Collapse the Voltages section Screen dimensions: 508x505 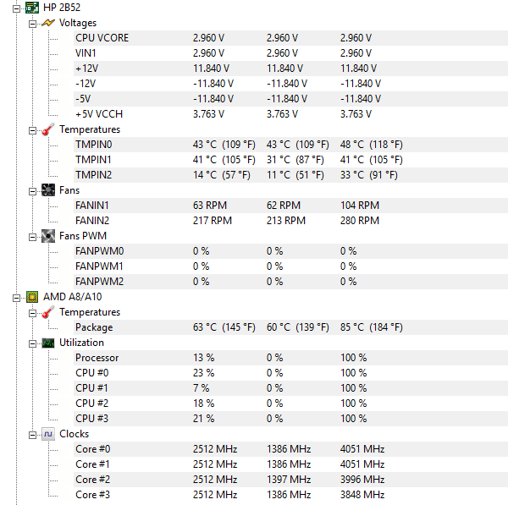click(32, 24)
